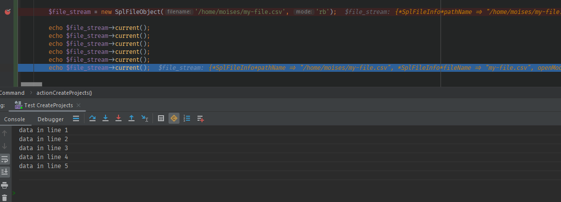This screenshot has width=561, height=202.
Task: Click Run to Cursor icon
Action: [144, 119]
